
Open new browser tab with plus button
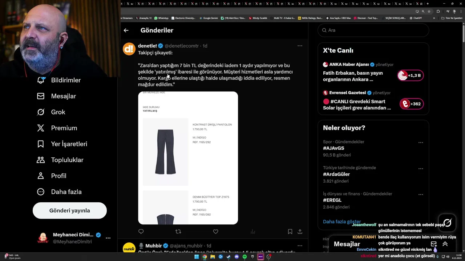(x=428, y=4)
